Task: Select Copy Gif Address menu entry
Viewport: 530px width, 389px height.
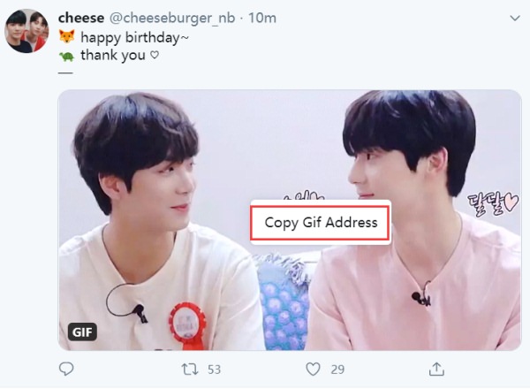Action: coord(321,223)
